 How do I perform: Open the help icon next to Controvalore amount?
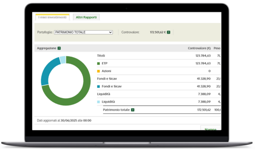[169, 32]
